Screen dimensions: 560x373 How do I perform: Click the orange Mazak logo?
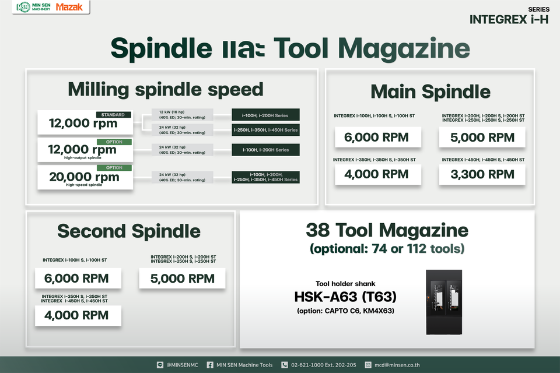(x=69, y=8)
